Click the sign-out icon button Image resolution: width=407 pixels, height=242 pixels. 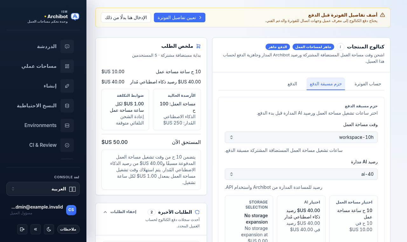click(22, 229)
